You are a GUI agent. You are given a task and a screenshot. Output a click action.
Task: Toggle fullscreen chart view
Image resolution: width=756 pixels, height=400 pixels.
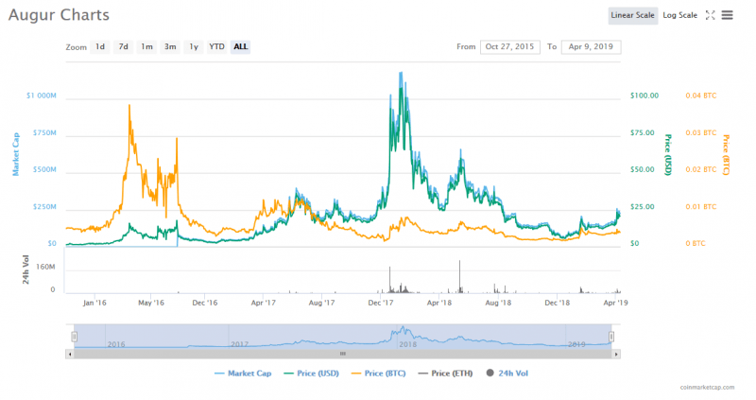(710, 15)
